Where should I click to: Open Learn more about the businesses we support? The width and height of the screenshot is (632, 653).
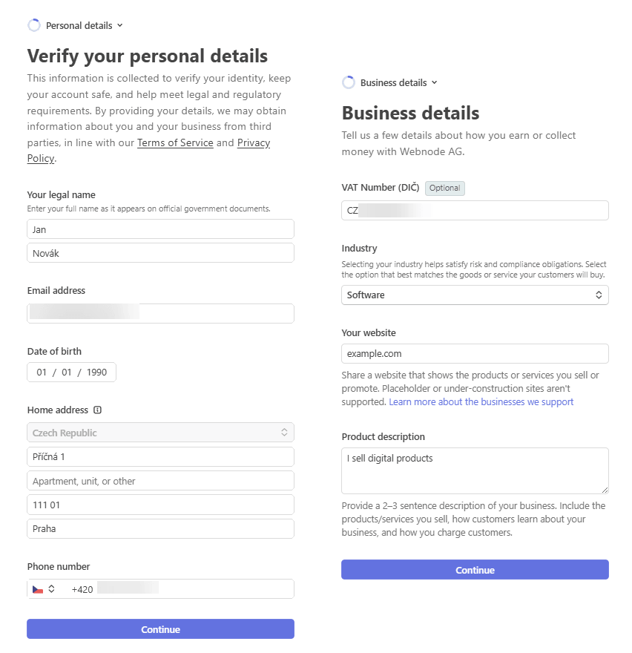(481, 402)
